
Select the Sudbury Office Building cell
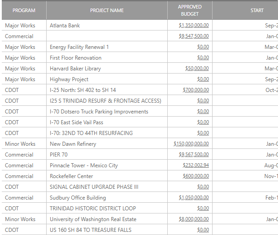pyautogui.click(x=107, y=198)
